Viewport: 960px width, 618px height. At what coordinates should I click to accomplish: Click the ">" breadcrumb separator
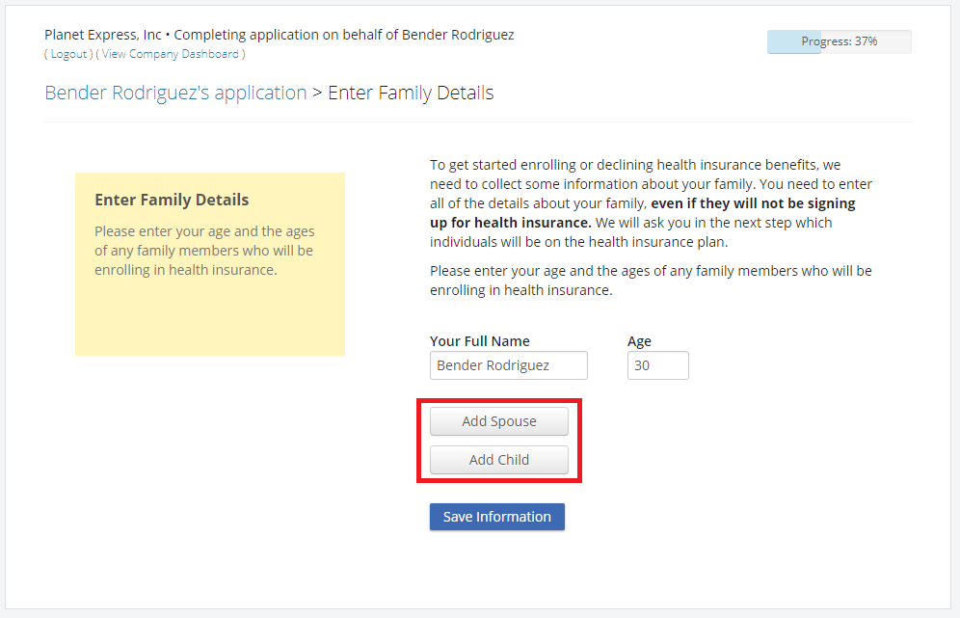pyautogui.click(x=317, y=94)
